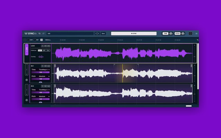Adjust the global Time knob
221x138 pixels.
tap(171, 33)
